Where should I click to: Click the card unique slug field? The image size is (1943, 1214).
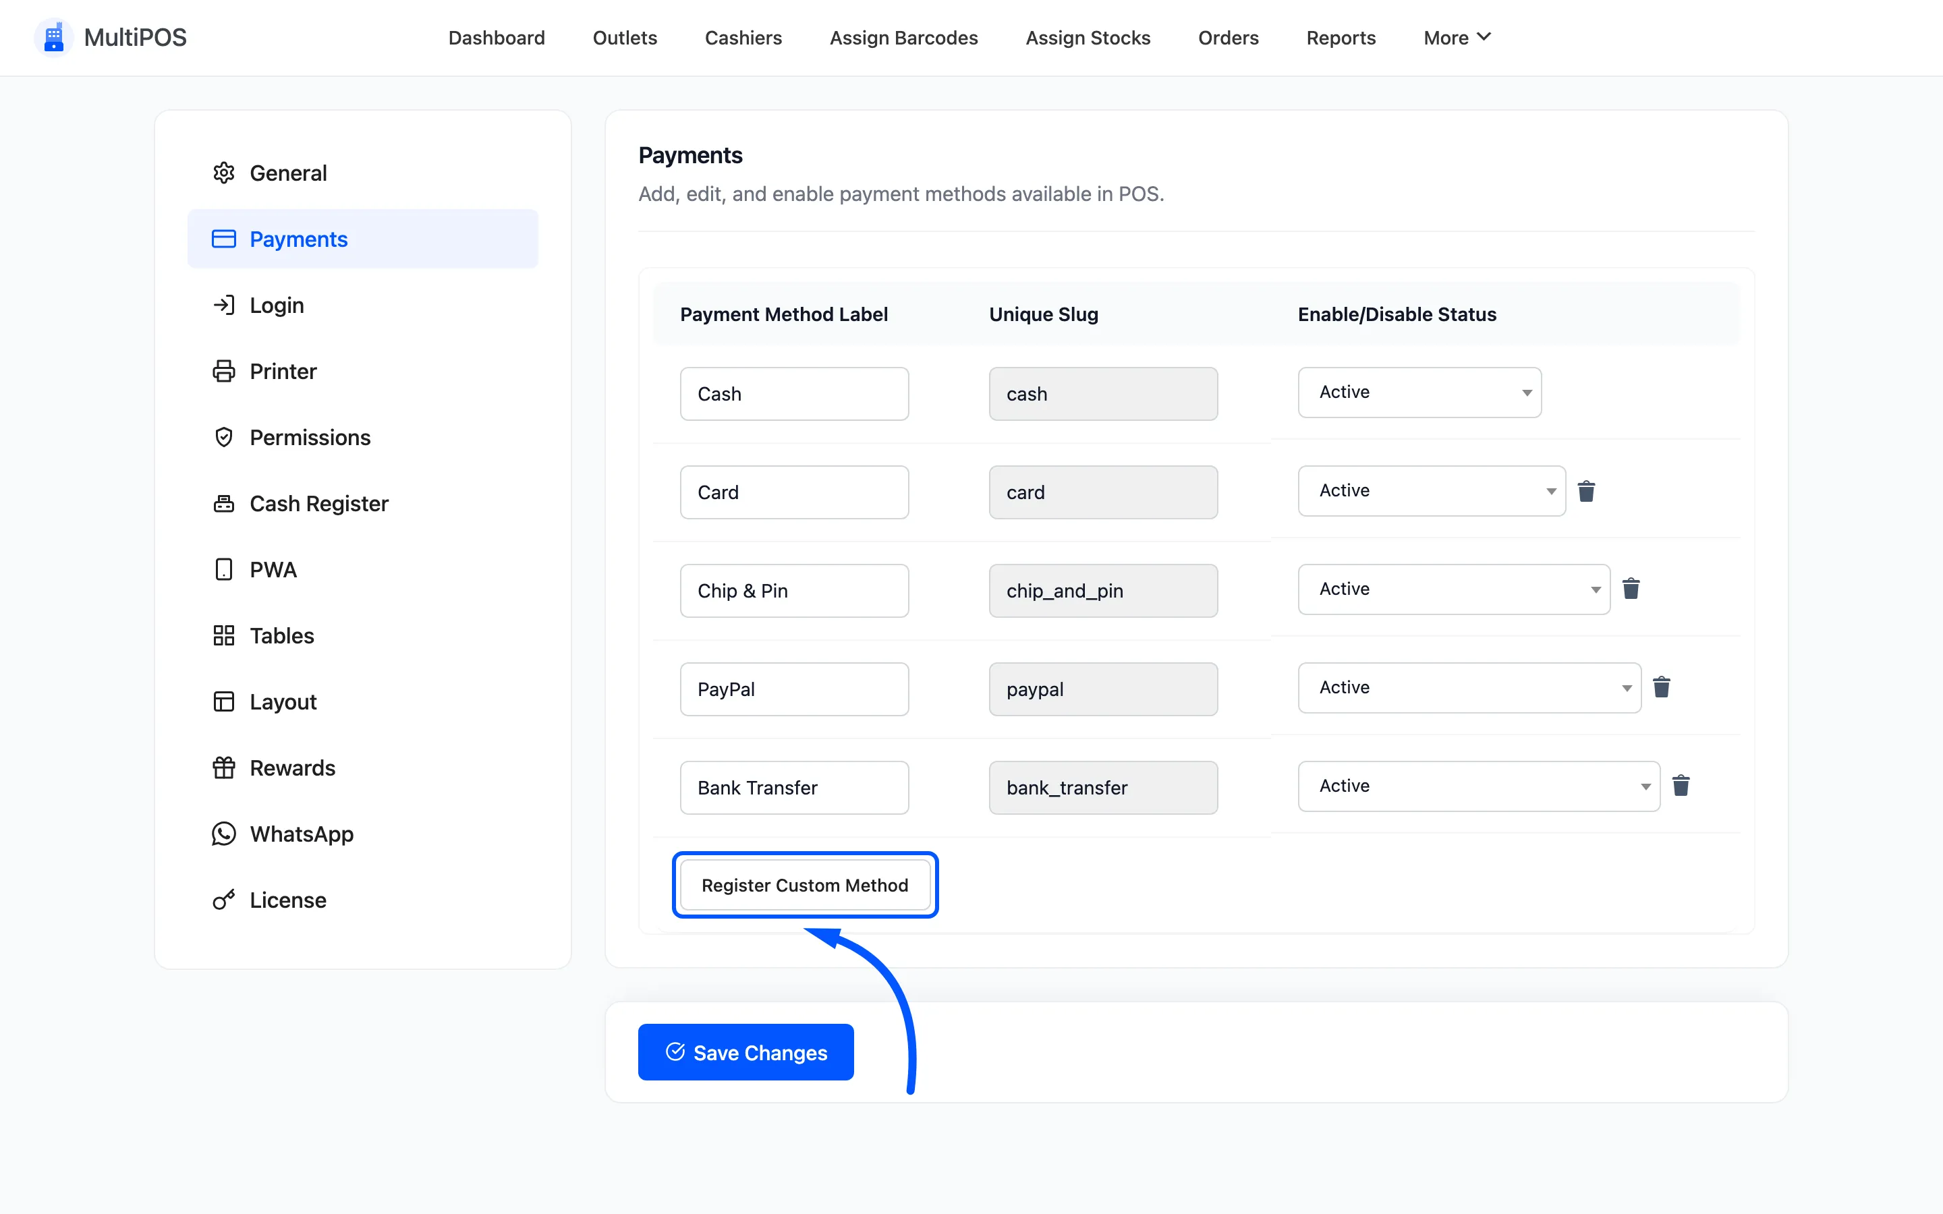coord(1103,492)
